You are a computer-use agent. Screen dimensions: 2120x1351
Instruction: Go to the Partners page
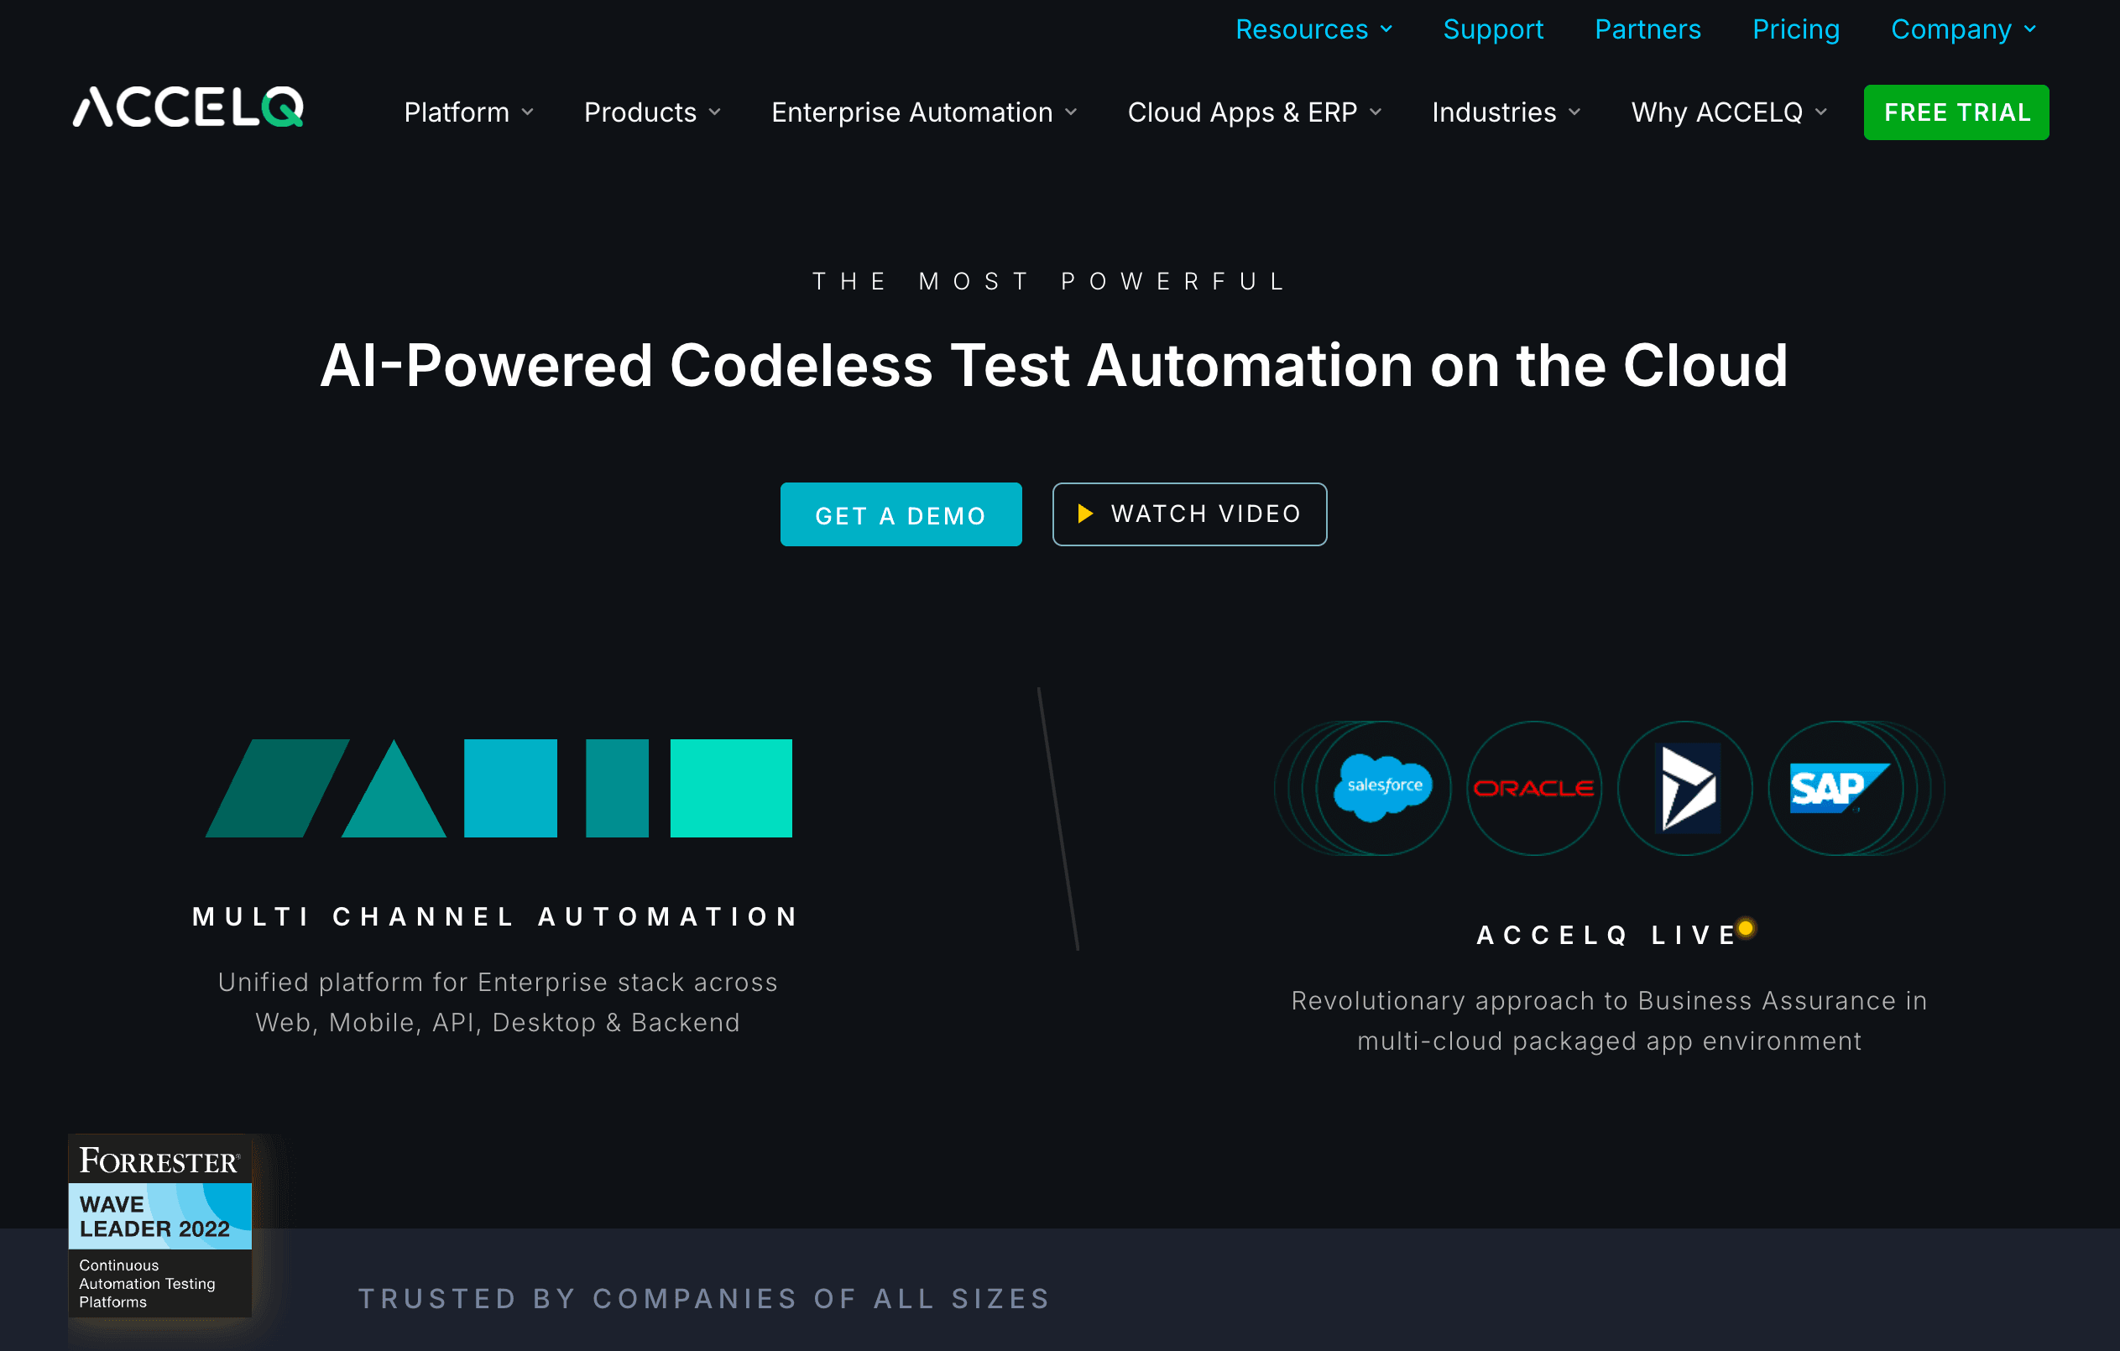tap(1648, 29)
